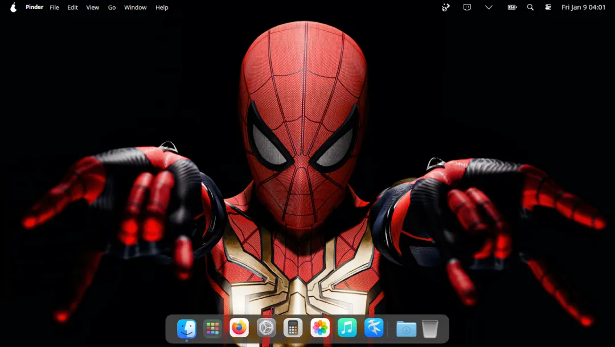Open the Downloads folder in dock
The width and height of the screenshot is (615, 347).
click(x=407, y=329)
